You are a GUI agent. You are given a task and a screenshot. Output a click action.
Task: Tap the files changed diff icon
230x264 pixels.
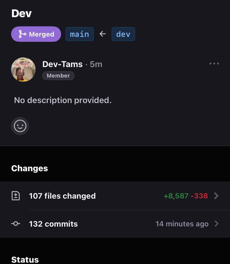(x=16, y=196)
